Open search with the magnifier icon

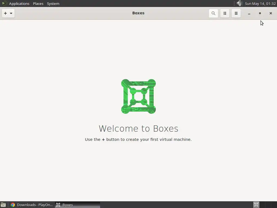(213, 13)
